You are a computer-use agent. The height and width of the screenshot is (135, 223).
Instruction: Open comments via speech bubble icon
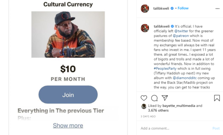point(154,98)
